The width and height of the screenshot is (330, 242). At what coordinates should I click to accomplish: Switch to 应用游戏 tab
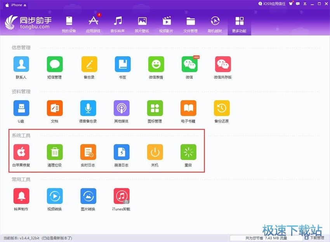(x=93, y=24)
